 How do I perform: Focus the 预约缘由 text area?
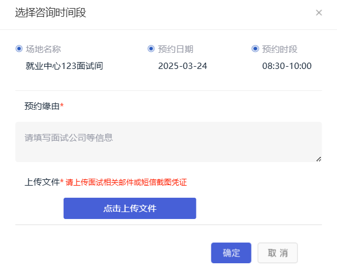169,142
